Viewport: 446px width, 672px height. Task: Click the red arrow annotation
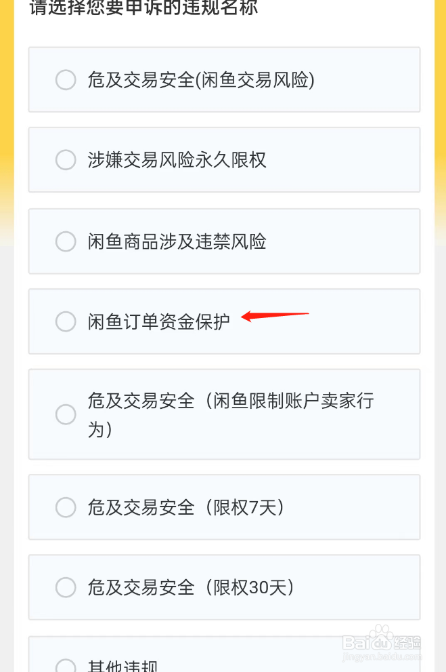click(x=275, y=316)
